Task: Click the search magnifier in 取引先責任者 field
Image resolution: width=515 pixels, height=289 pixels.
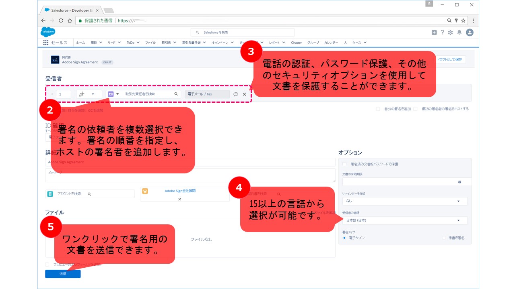Action: 176,94
